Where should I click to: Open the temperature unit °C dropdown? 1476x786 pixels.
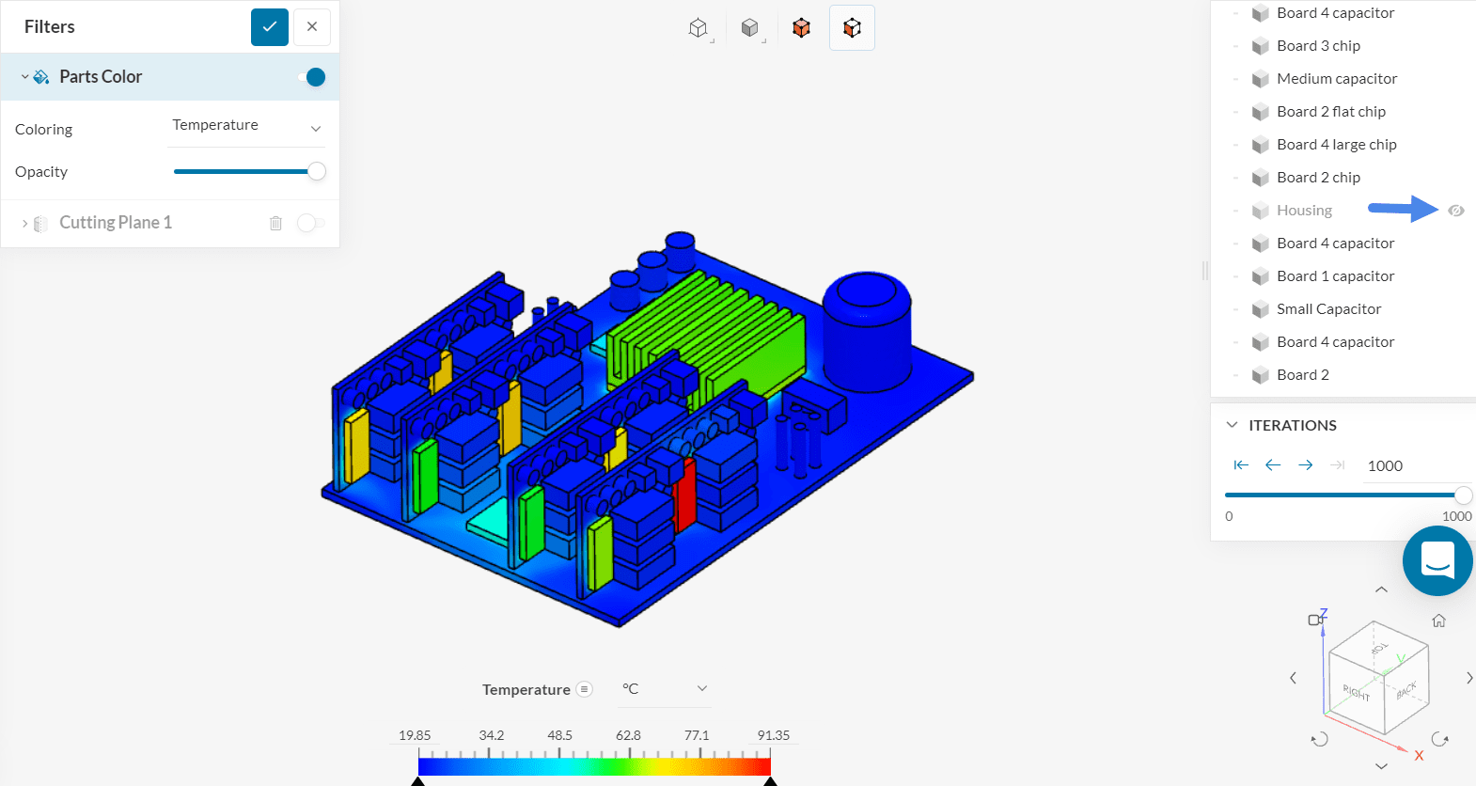coord(664,689)
